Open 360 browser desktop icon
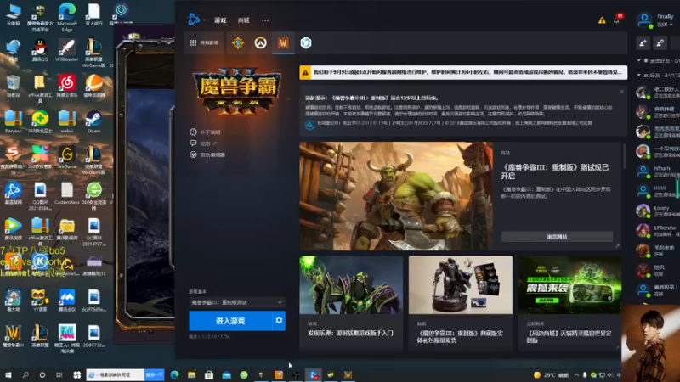This screenshot has width=680, height=382. (x=93, y=196)
